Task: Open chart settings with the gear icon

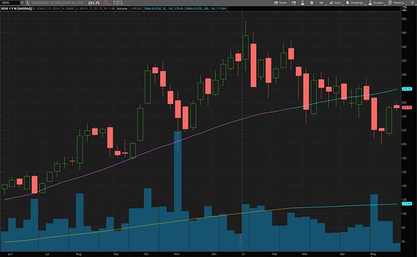Action: click(312, 3)
